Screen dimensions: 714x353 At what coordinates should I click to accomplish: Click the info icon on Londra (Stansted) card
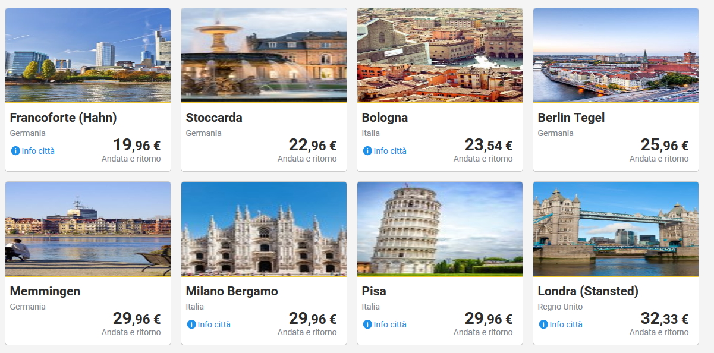click(543, 324)
